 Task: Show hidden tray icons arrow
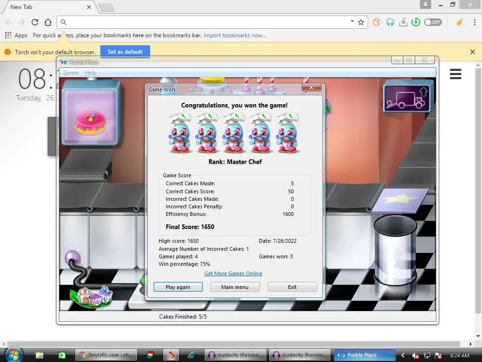(403, 355)
